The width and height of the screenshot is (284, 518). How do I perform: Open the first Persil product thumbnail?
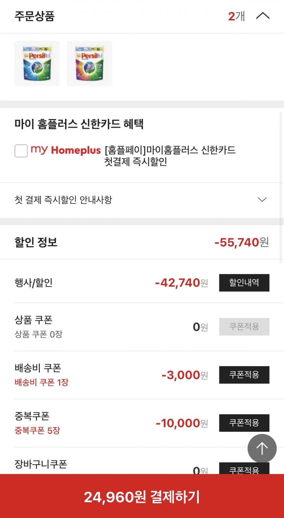click(37, 63)
